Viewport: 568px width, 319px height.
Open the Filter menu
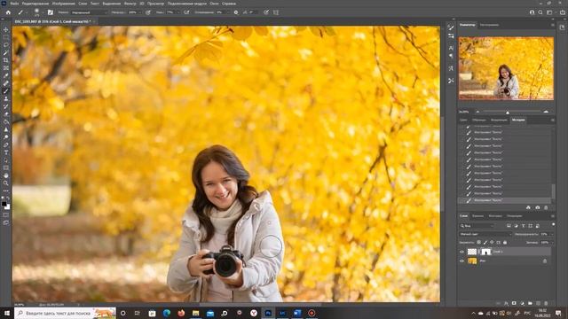tap(130, 4)
